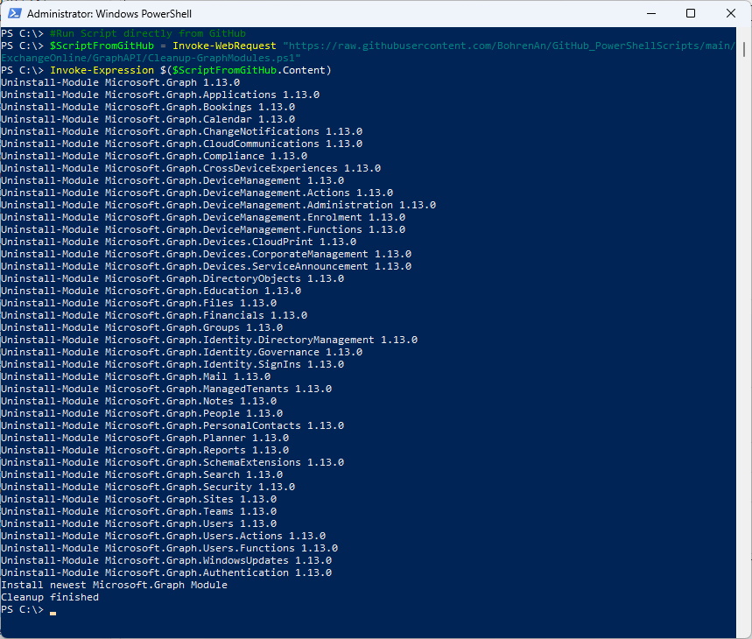The height and width of the screenshot is (639, 752).
Task: Click the Invoke-Expression command line
Action: [x=166, y=70]
